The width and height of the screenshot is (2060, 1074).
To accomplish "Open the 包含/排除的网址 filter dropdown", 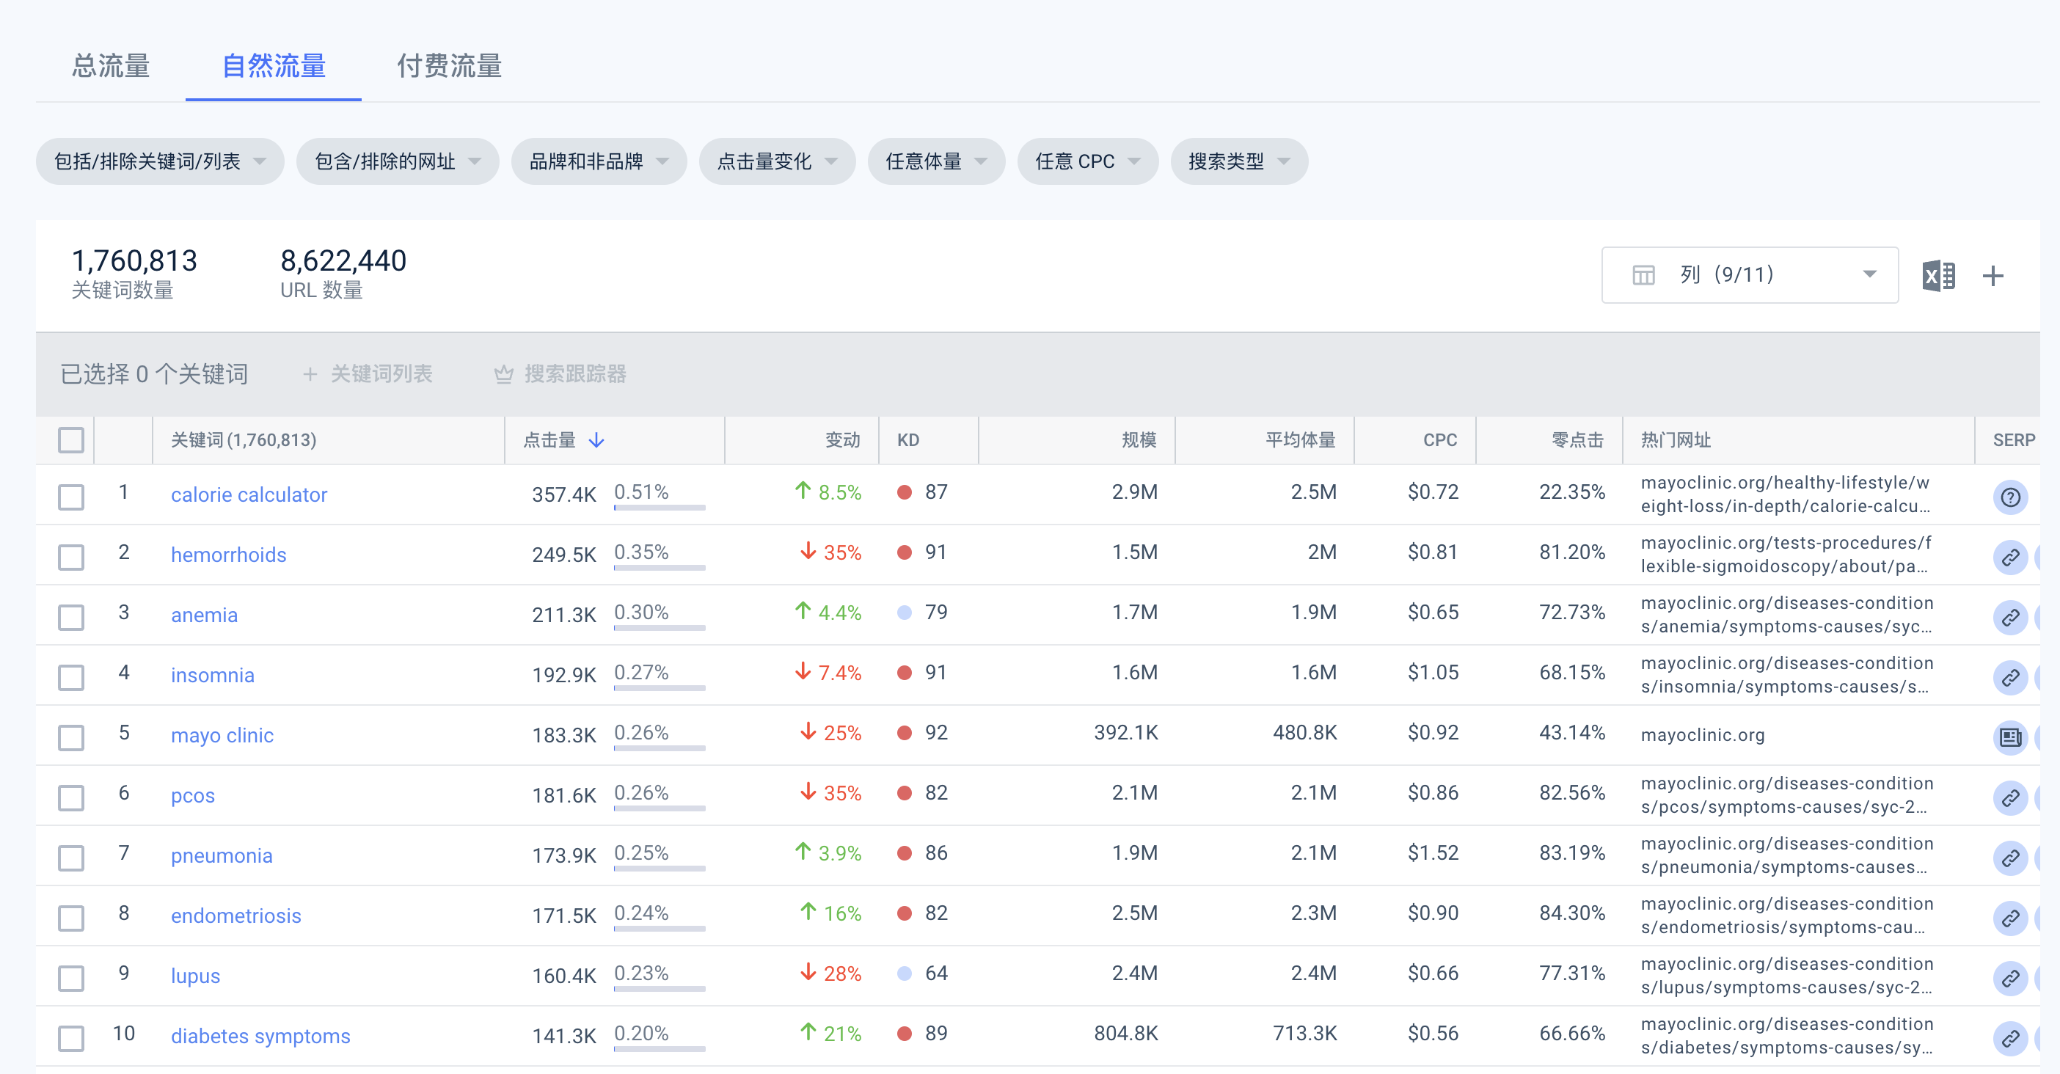I will 398,161.
